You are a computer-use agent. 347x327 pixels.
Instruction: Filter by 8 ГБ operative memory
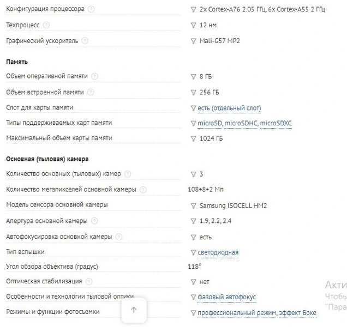[x=194, y=77]
